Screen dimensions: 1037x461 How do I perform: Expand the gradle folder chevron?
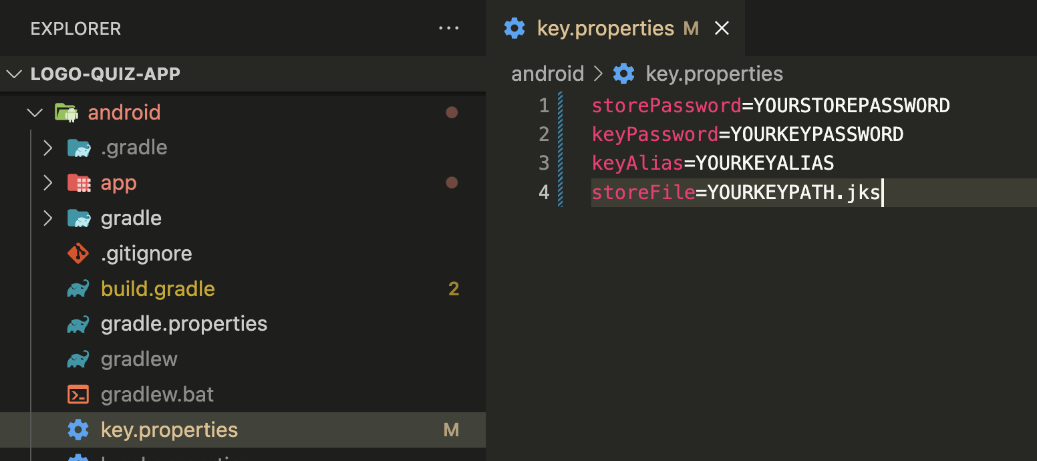47,218
